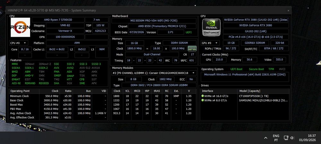Image resolution: width=321 pixels, height=144 pixels.
Task: Open network status tray icon
Action: click(x=286, y=138)
